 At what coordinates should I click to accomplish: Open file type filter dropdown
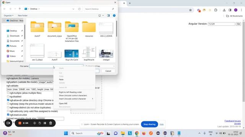coord(100,66)
